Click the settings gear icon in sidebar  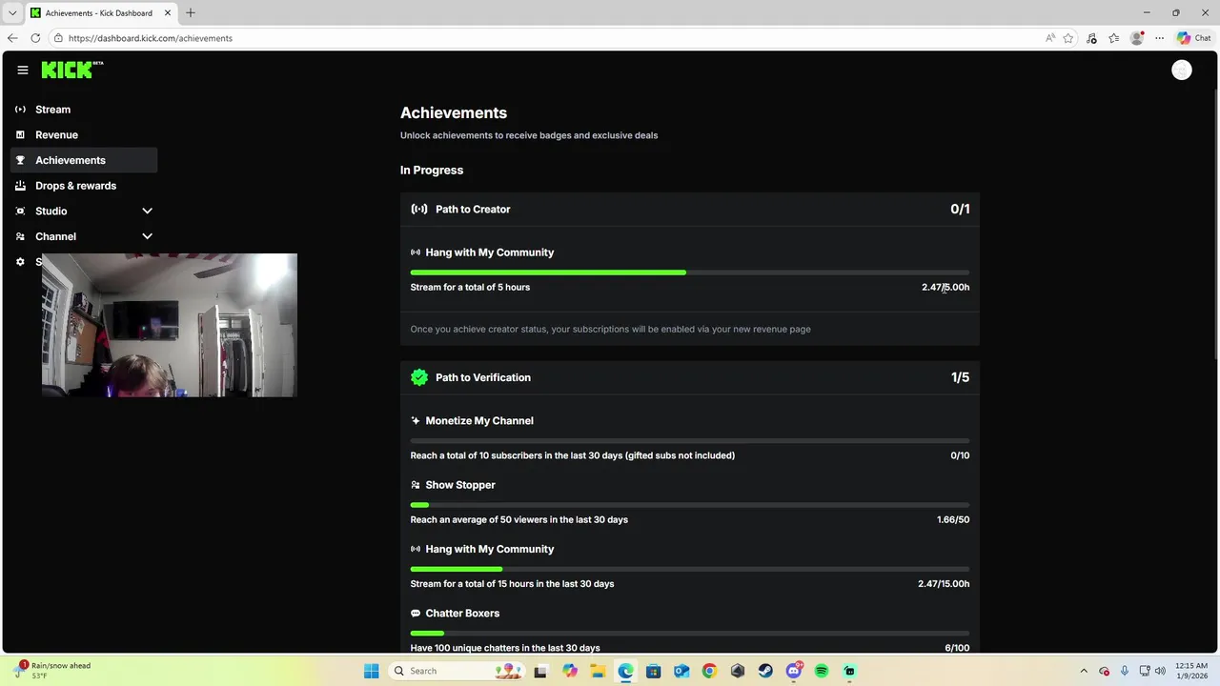pyautogui.click(x=20, y=262)
